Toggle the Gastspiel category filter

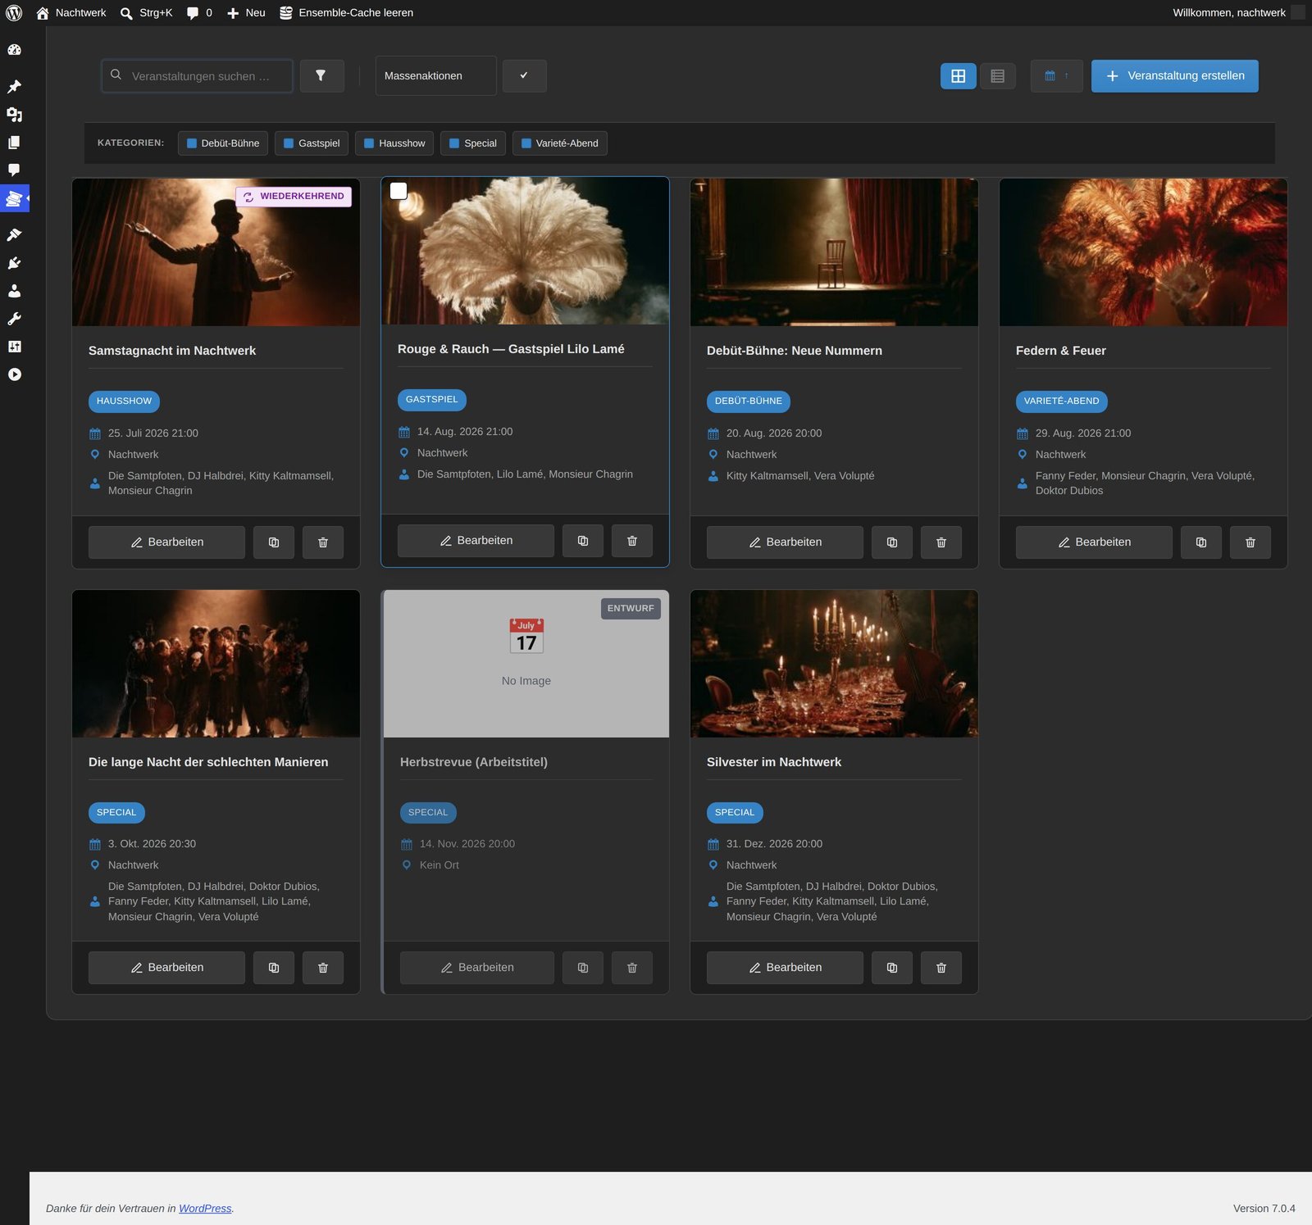click(312, 143)
